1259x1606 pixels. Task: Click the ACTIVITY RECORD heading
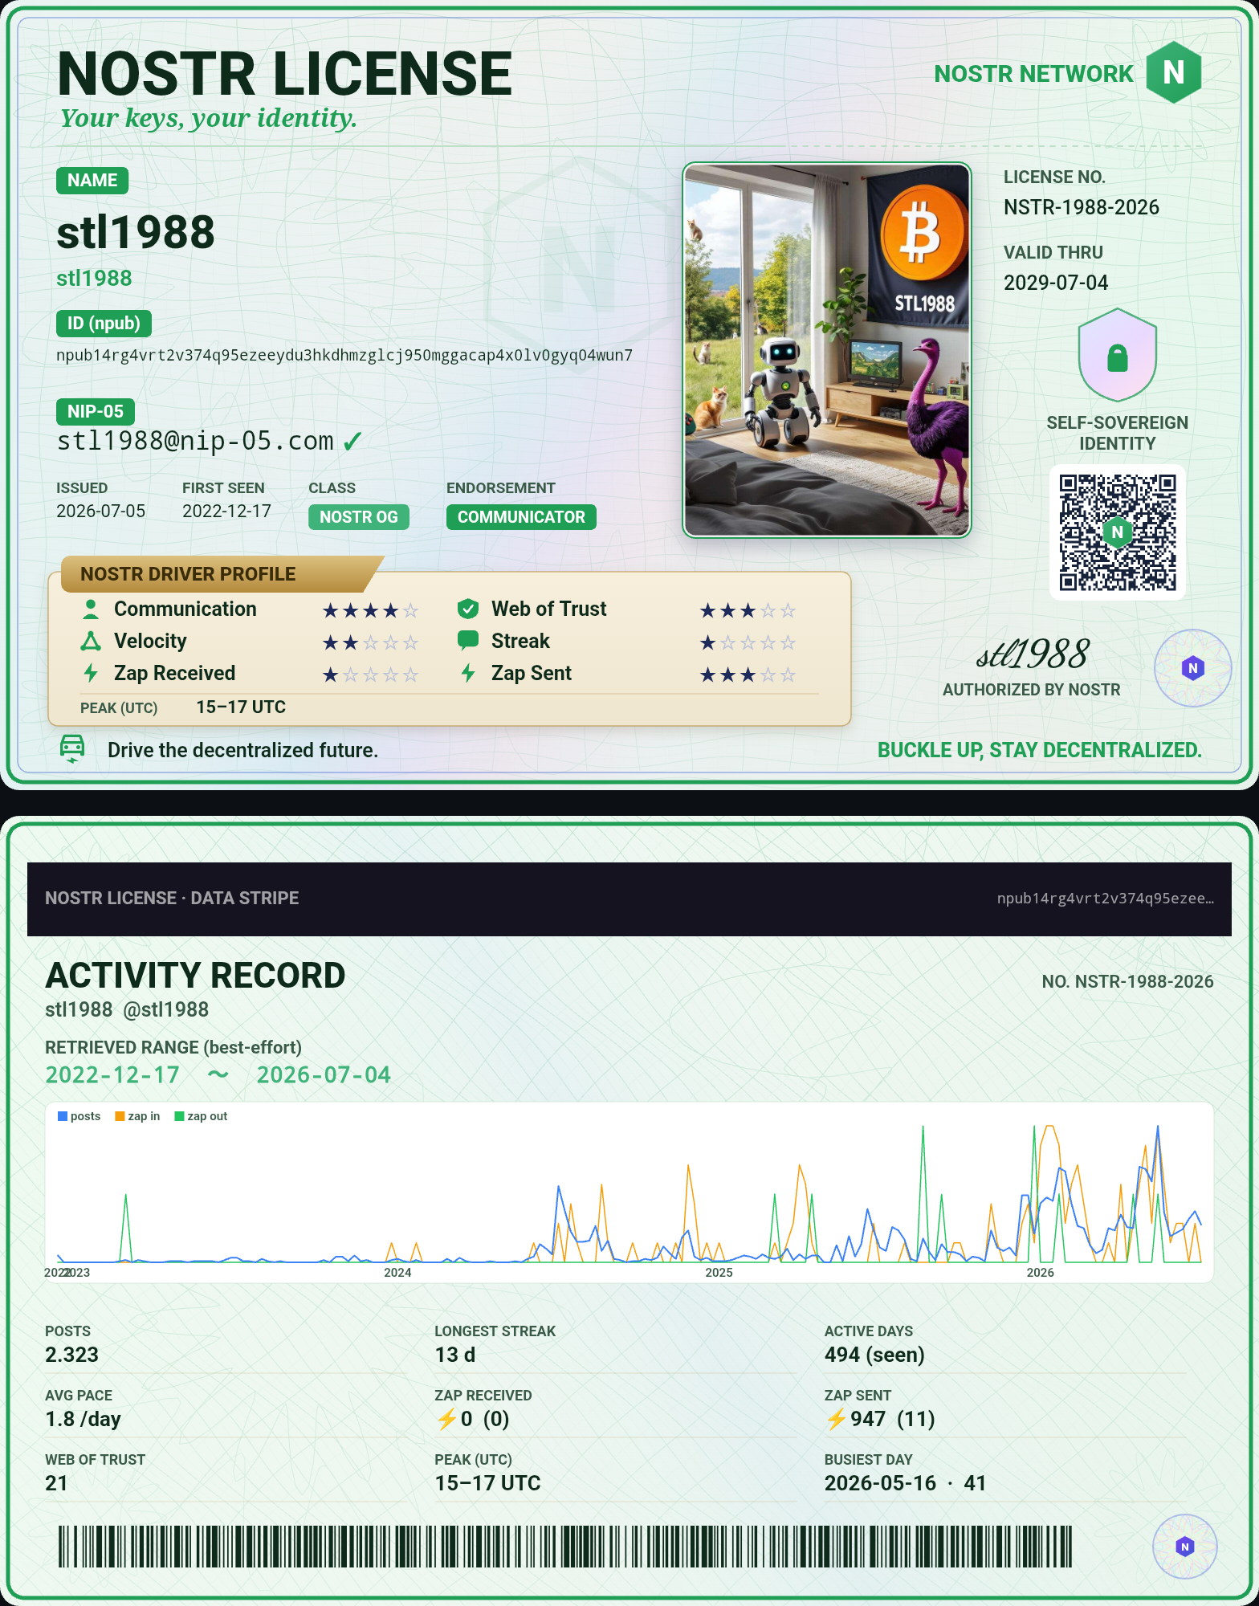pyautogui.click(x=195, y=976)
